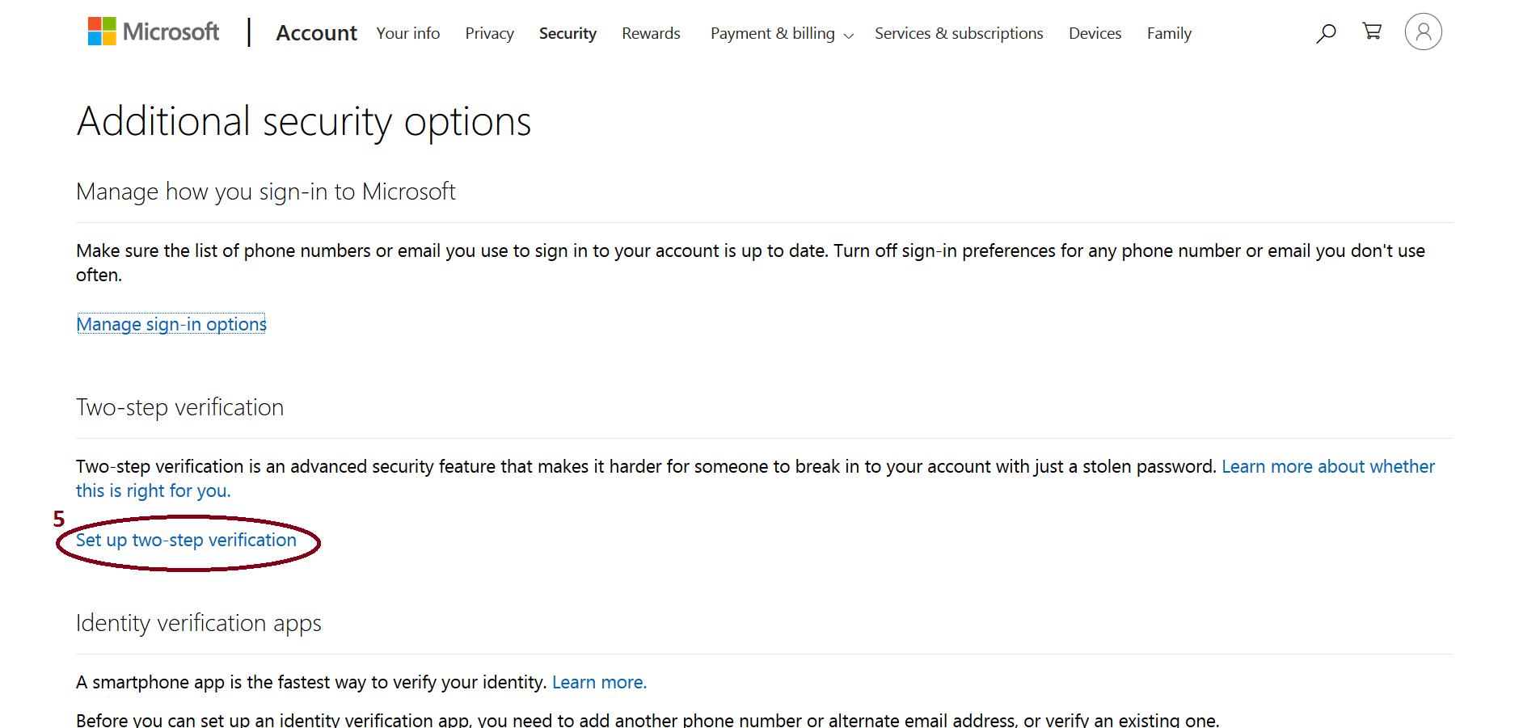Click the Identity verification apps heading

pos(198,623)
